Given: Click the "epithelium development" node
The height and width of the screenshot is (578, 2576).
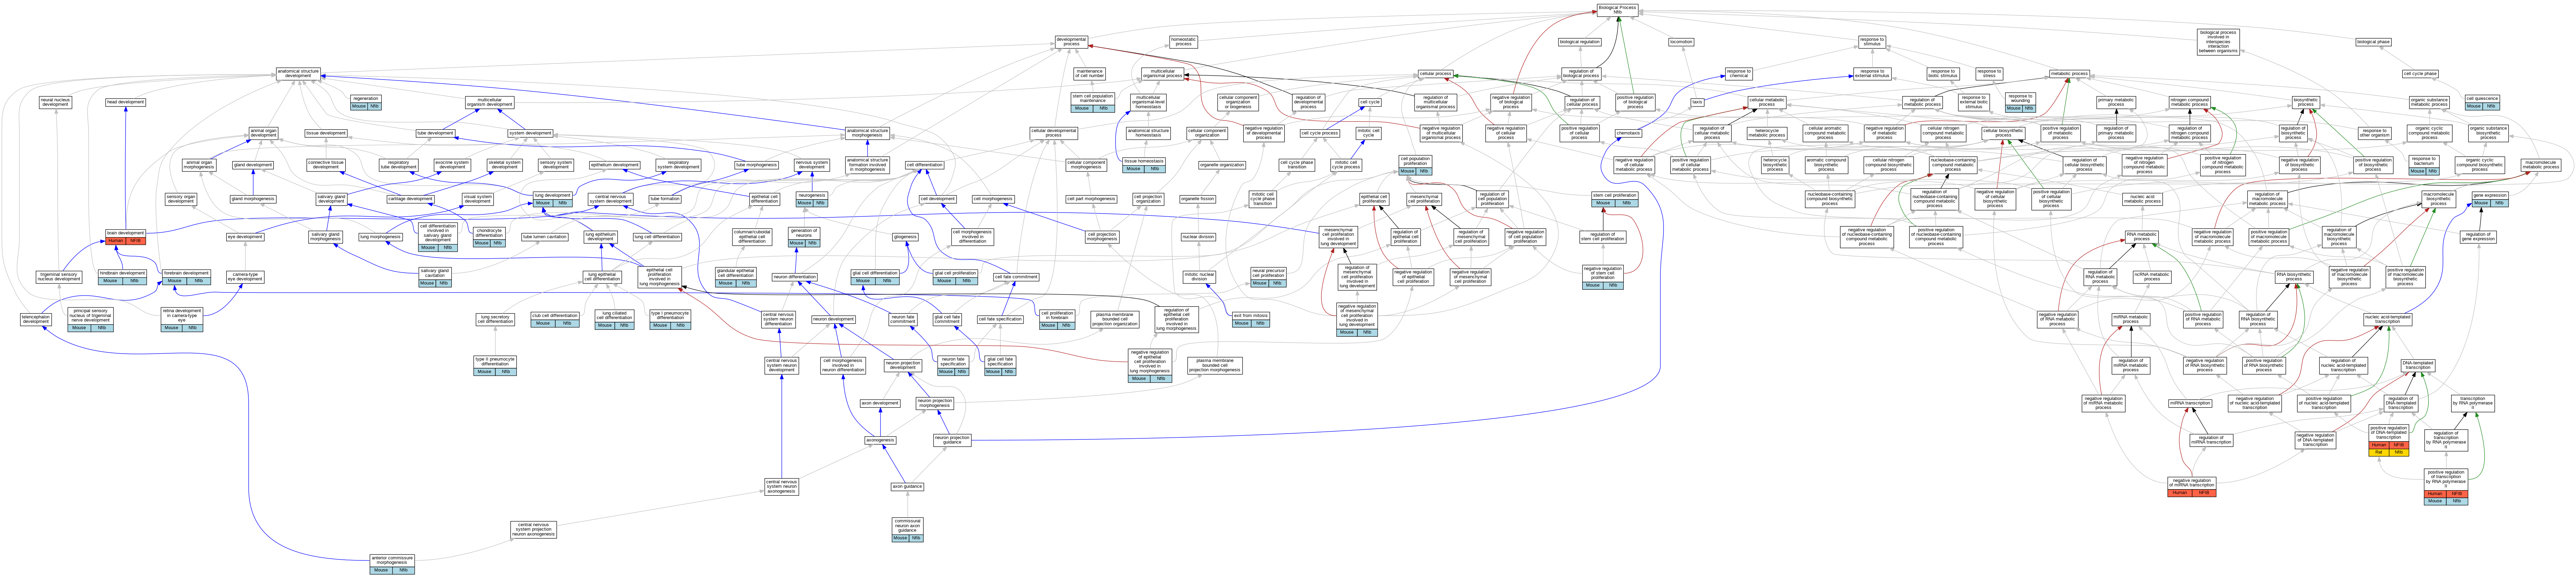Looking at the screenshot, I should [614, 165].
